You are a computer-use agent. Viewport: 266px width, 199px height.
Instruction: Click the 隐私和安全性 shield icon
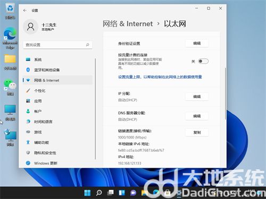28,152
